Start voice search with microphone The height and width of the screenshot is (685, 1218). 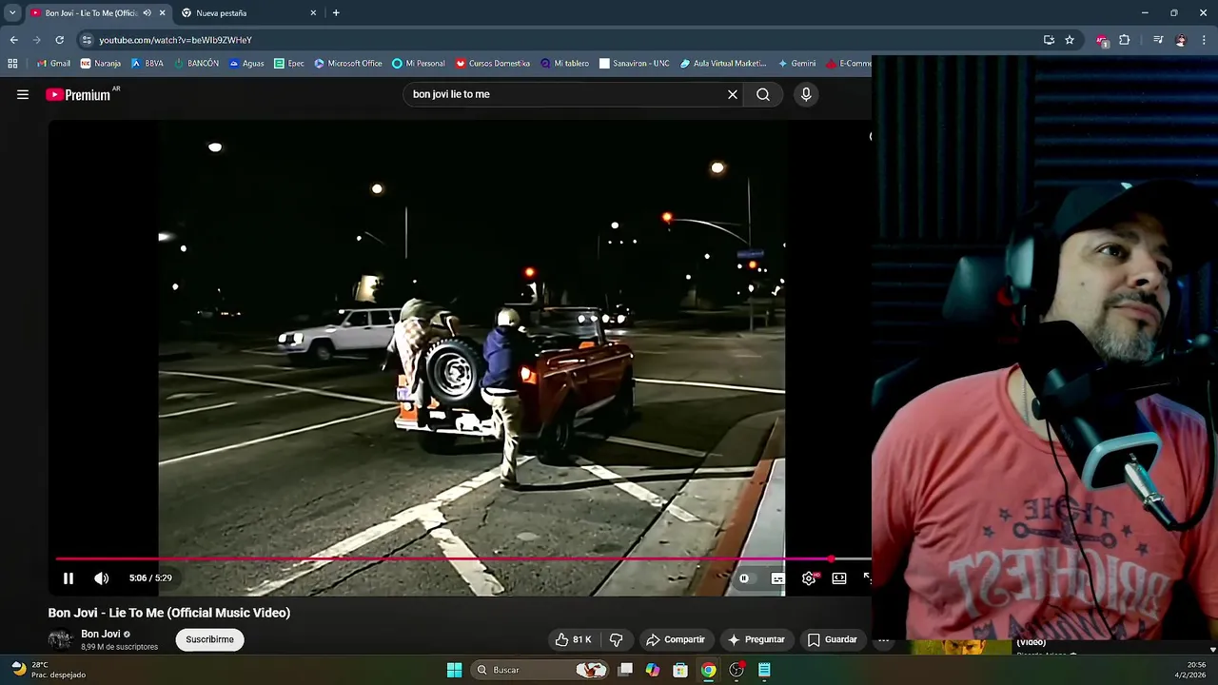pos(806,94)
